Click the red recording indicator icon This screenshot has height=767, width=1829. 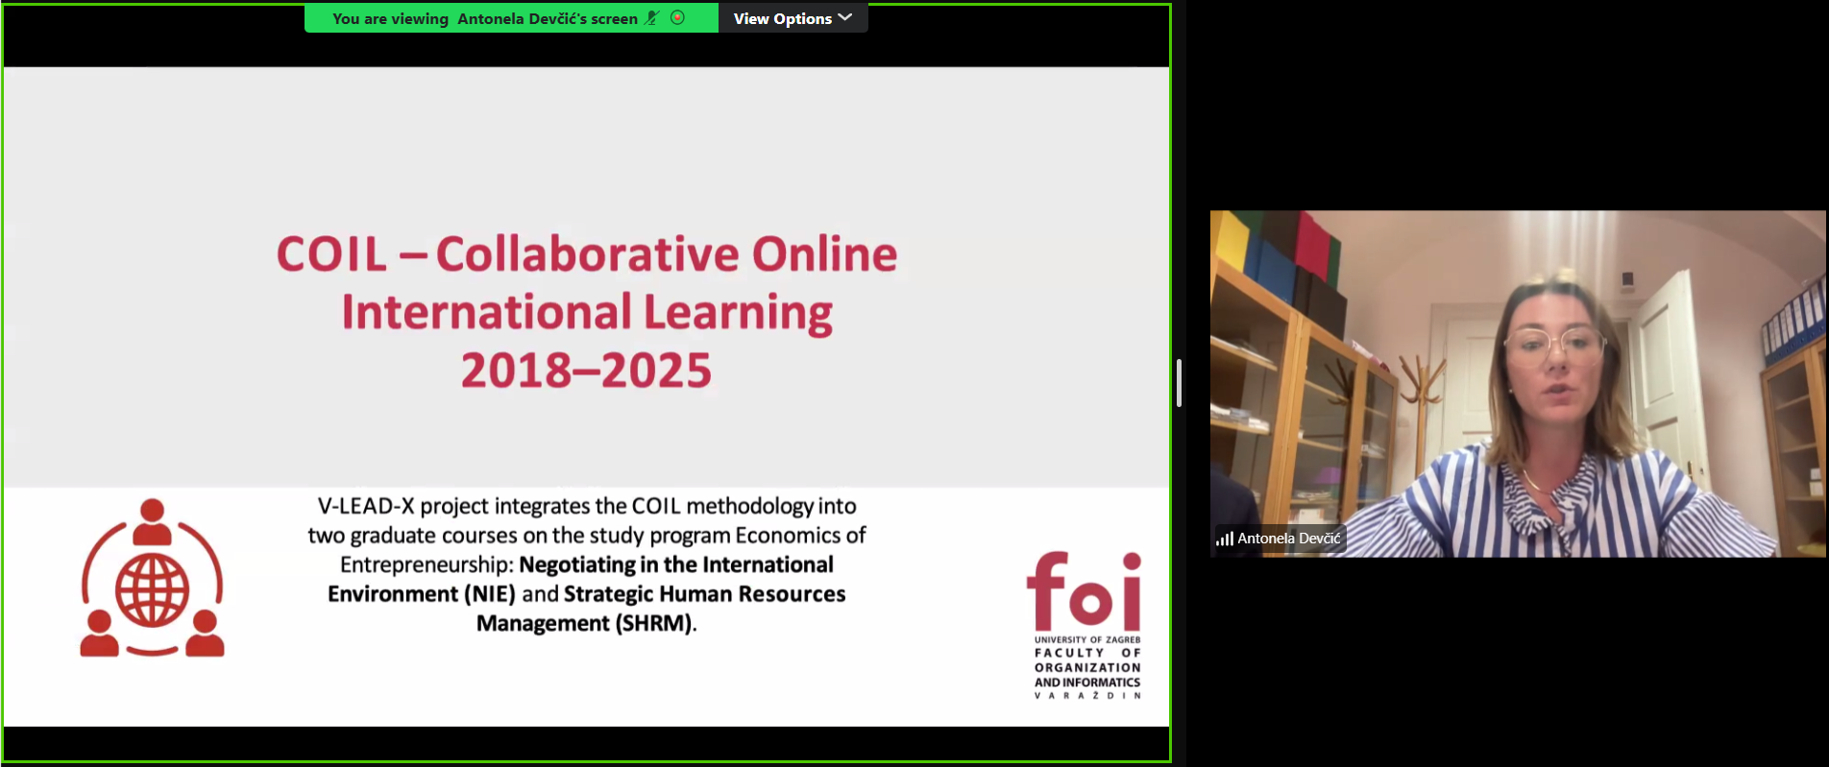[677, 18]
